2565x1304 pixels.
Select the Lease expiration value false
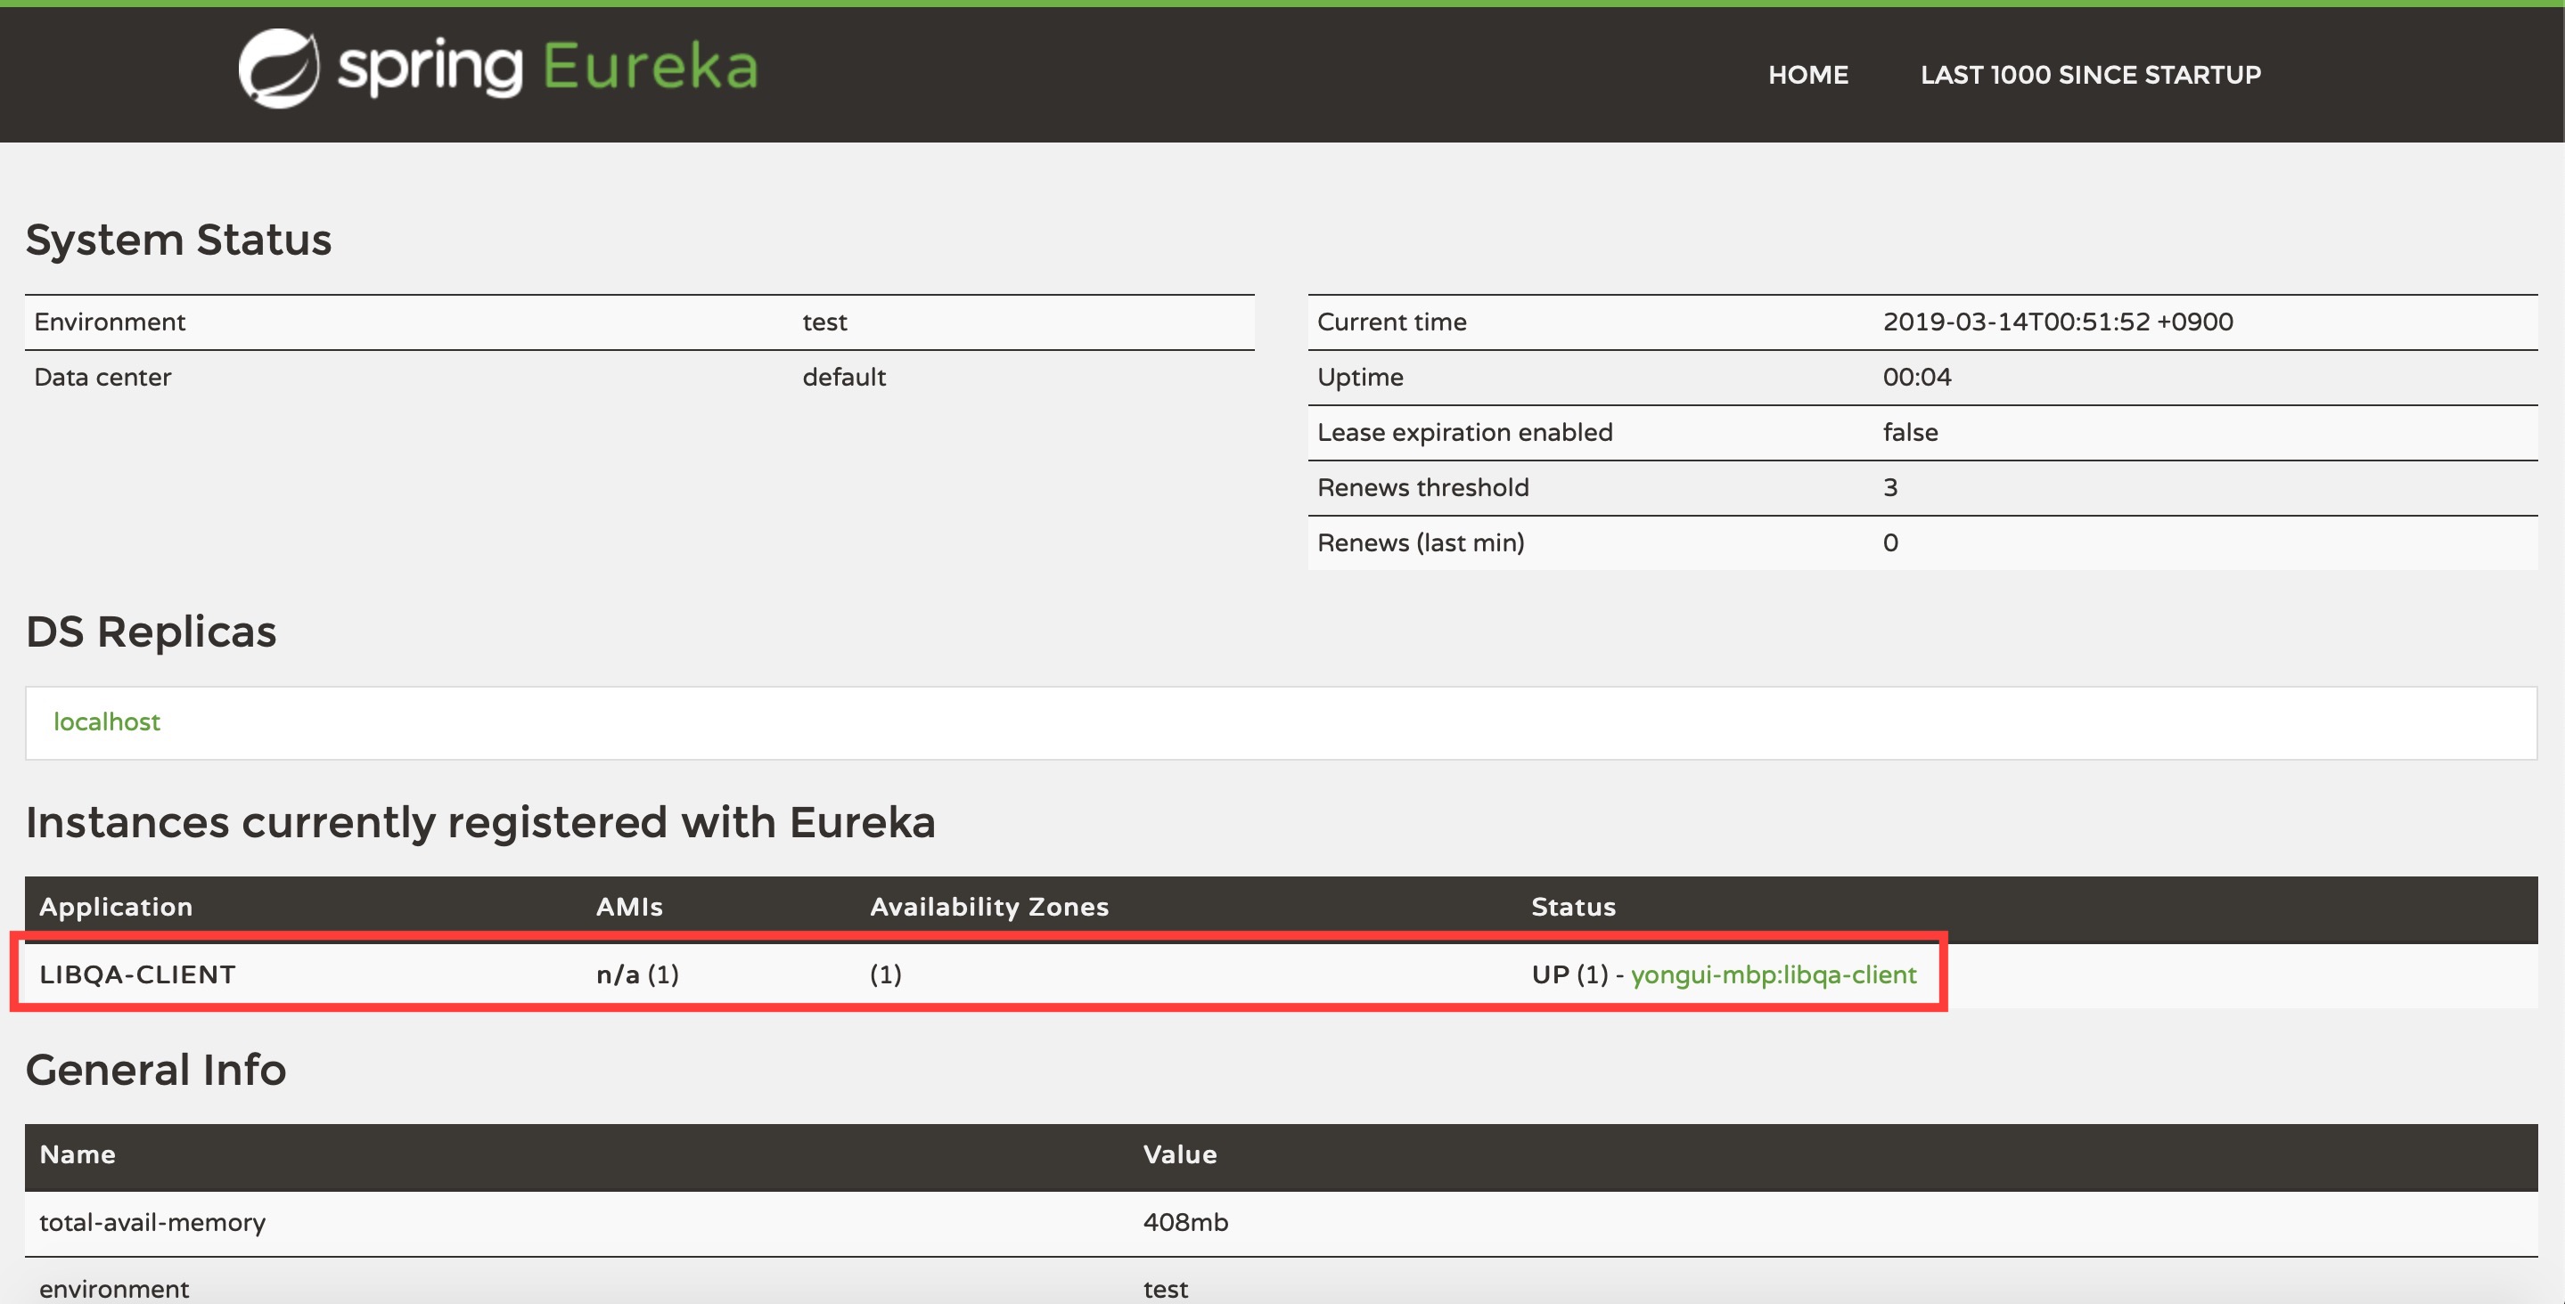(1909, 432)
